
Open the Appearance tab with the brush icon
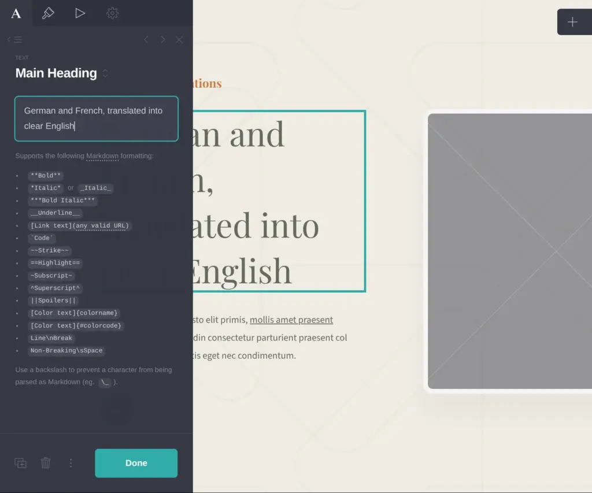(48, 13)
